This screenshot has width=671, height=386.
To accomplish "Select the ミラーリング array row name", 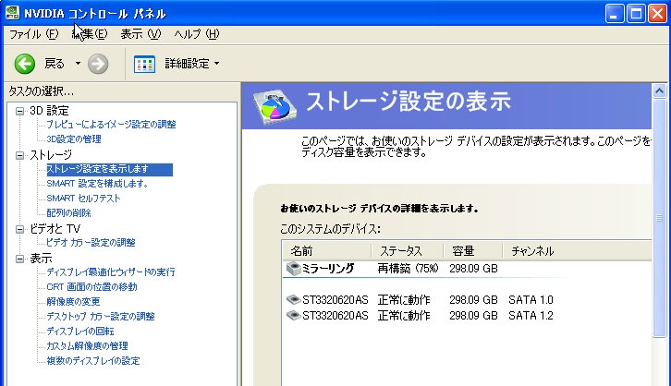I will [328, 269].
